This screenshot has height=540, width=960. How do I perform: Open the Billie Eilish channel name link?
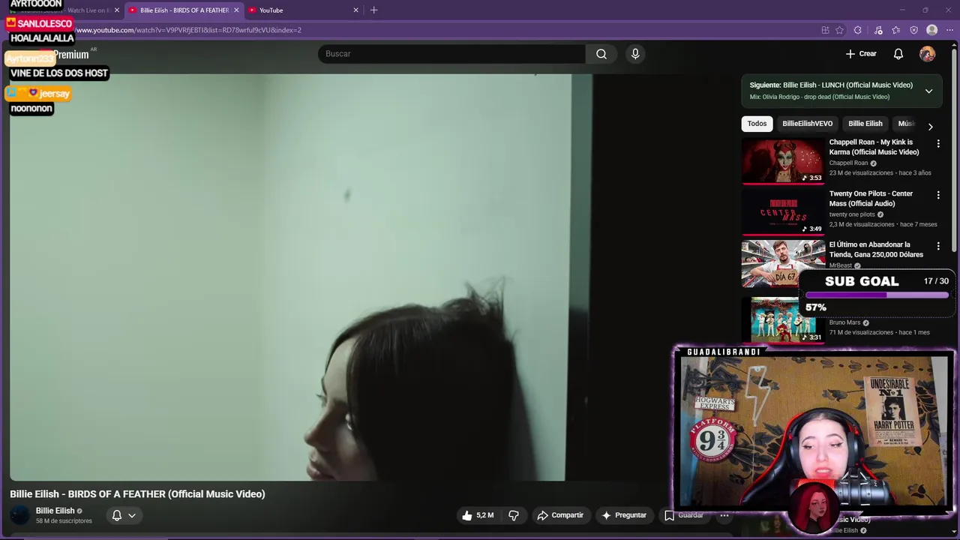55,511
